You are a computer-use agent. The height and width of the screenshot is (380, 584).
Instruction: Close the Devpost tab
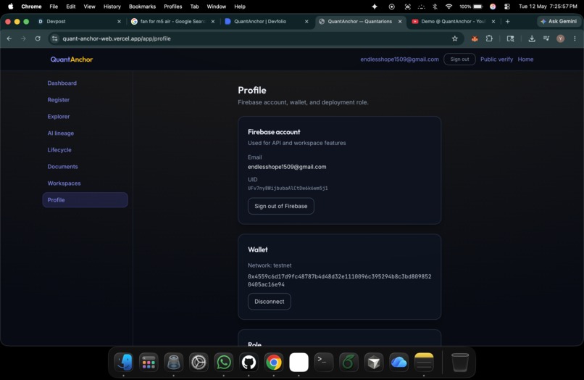tap(119, 21)
